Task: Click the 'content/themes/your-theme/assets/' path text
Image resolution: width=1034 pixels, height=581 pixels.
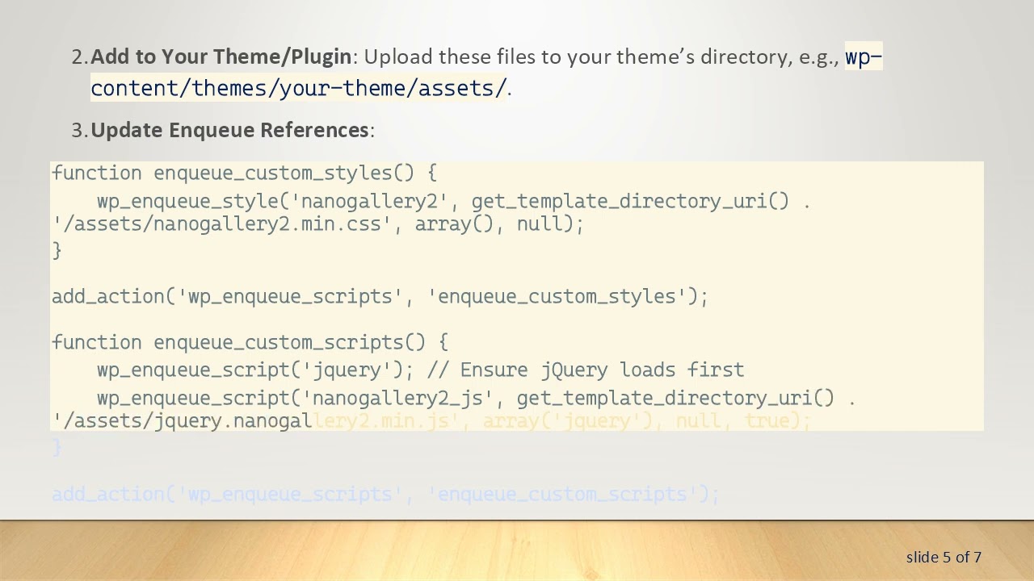Action: click(299, 87)
